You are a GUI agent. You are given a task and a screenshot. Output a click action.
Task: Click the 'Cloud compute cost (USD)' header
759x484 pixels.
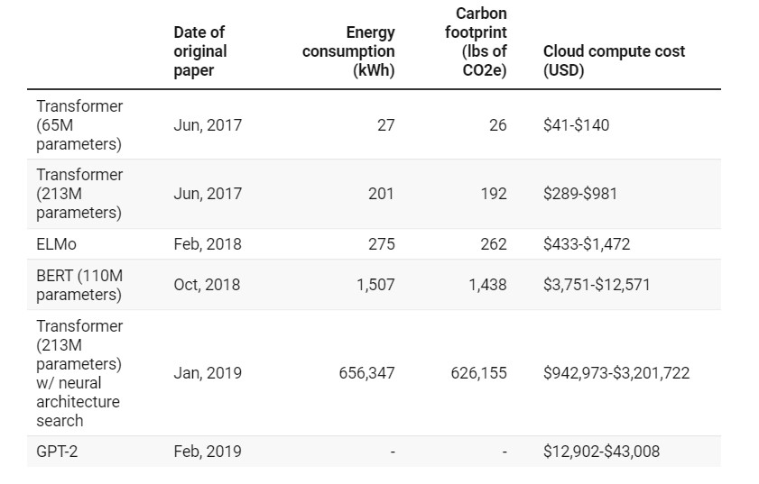click(x=614, y=60)
